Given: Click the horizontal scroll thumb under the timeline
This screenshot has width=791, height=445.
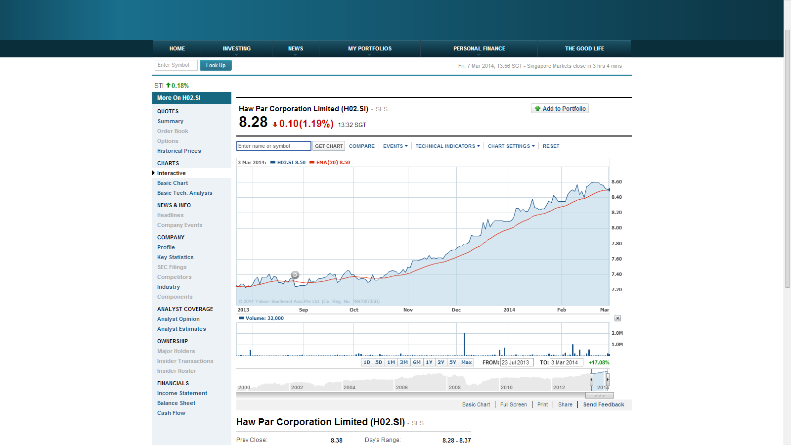Looking at the screenshot, I should 600,396.
